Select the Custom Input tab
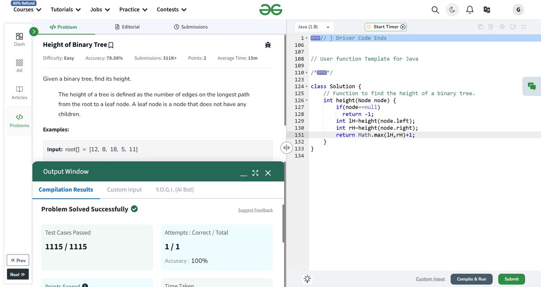 point(124,190)
